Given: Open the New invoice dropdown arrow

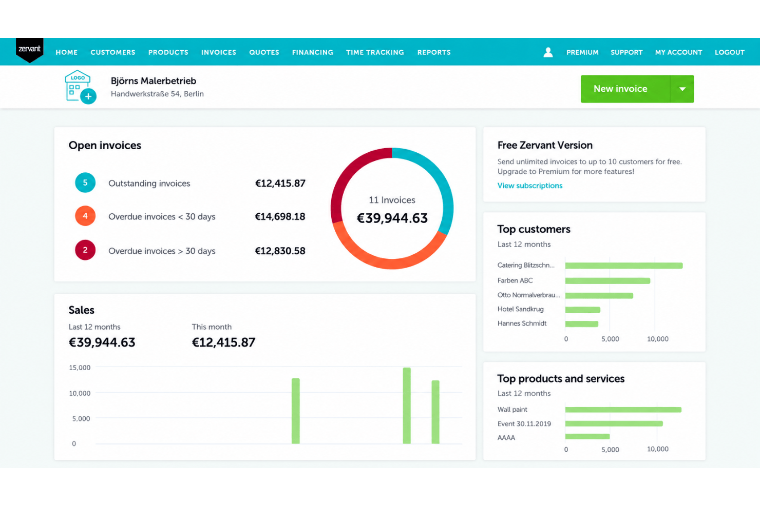Looking at the screenshot, I should 682,89.
